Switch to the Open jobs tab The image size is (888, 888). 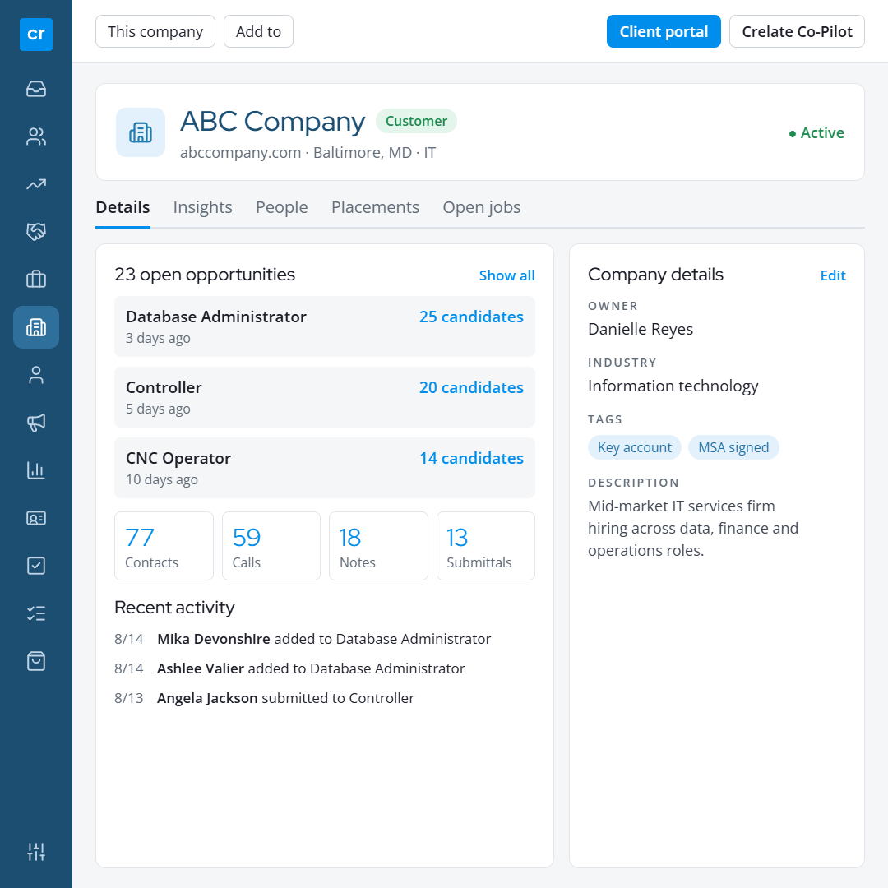481,207
